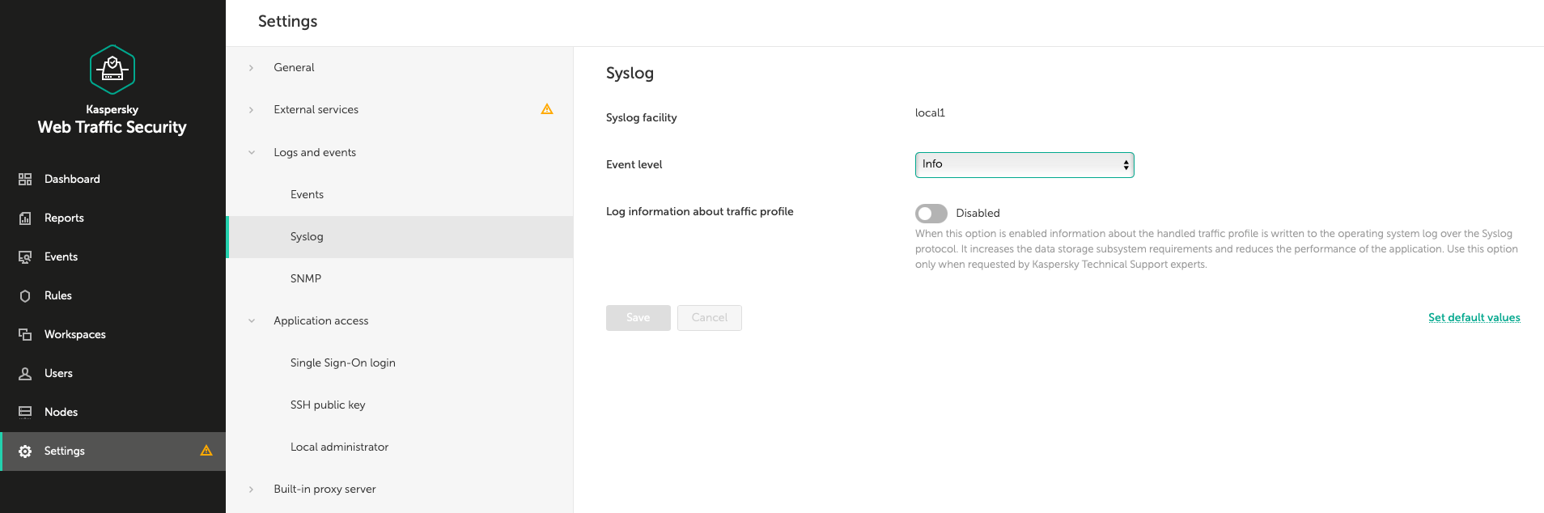Click the Kaspersky Web Traffic Security logo
The image size is (1544, 513).
coord(112,70)
